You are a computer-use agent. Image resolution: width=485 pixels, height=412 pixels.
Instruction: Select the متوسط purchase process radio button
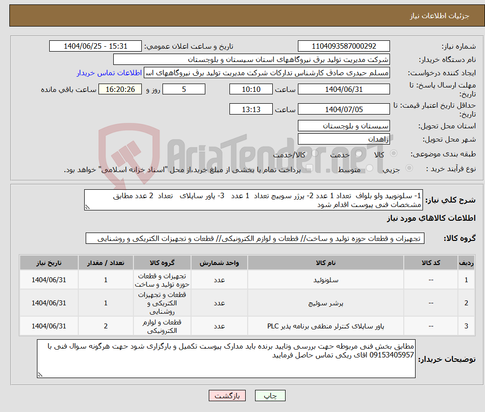point(369,168)
